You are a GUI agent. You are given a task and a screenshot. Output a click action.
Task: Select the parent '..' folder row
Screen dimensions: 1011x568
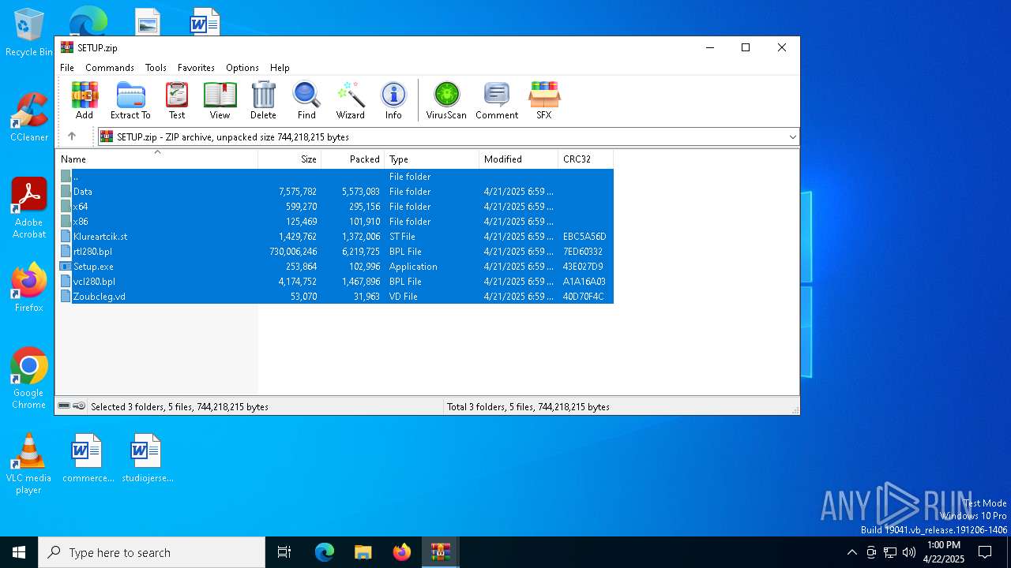pyautogui.click(x=335, y=177)
